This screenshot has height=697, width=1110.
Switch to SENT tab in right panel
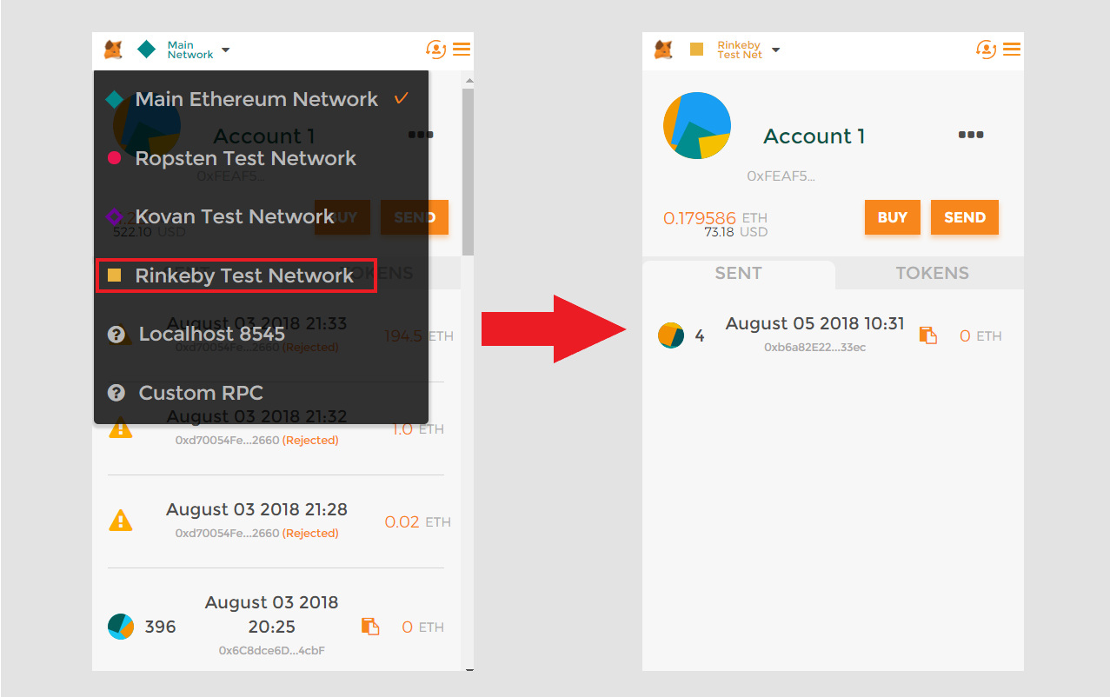click(x=739, y=274)
